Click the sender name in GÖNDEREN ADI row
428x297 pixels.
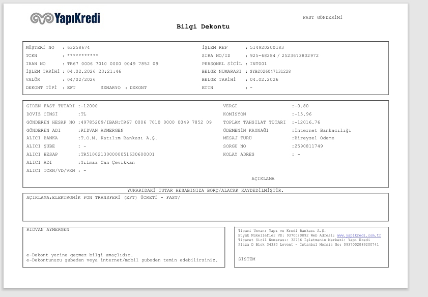point(102,130)
